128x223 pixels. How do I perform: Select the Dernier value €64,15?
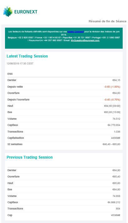pos(116,80)
